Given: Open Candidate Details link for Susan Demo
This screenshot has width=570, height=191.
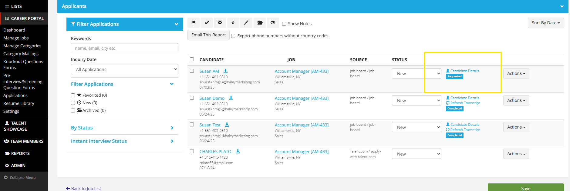Looking at the screenshot, I should coord(464,98).
